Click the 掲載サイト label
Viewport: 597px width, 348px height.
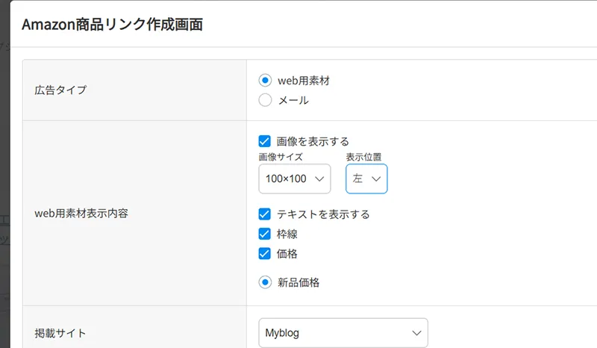point(60,333)
